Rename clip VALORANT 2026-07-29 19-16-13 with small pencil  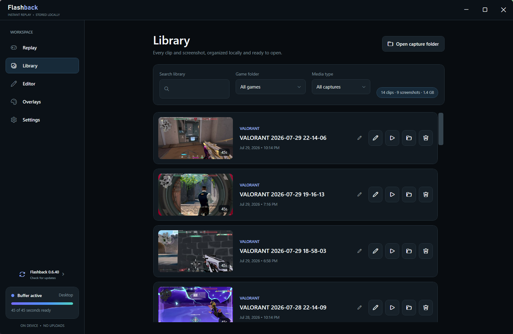(x=359, y=194)
